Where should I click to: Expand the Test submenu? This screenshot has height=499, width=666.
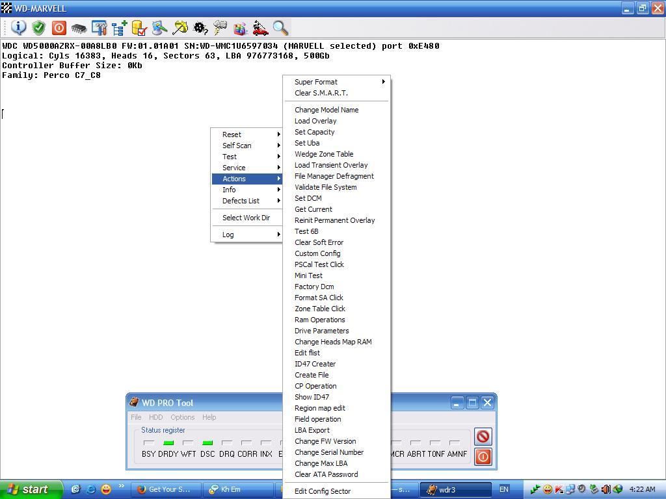point(246,157)
